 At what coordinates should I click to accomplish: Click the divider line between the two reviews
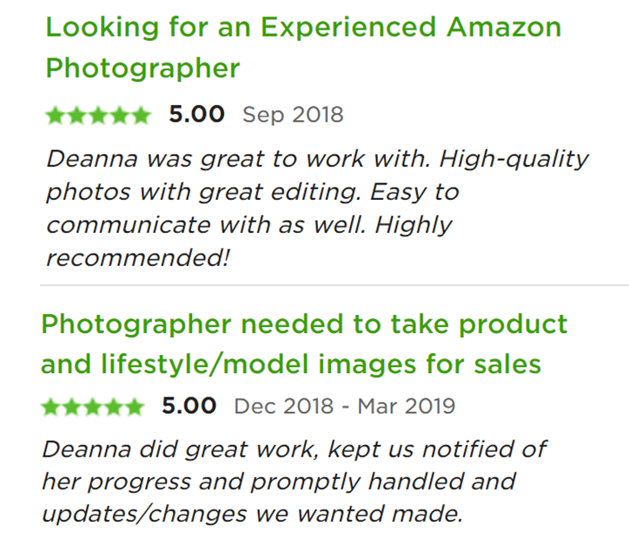pos(334,284)
